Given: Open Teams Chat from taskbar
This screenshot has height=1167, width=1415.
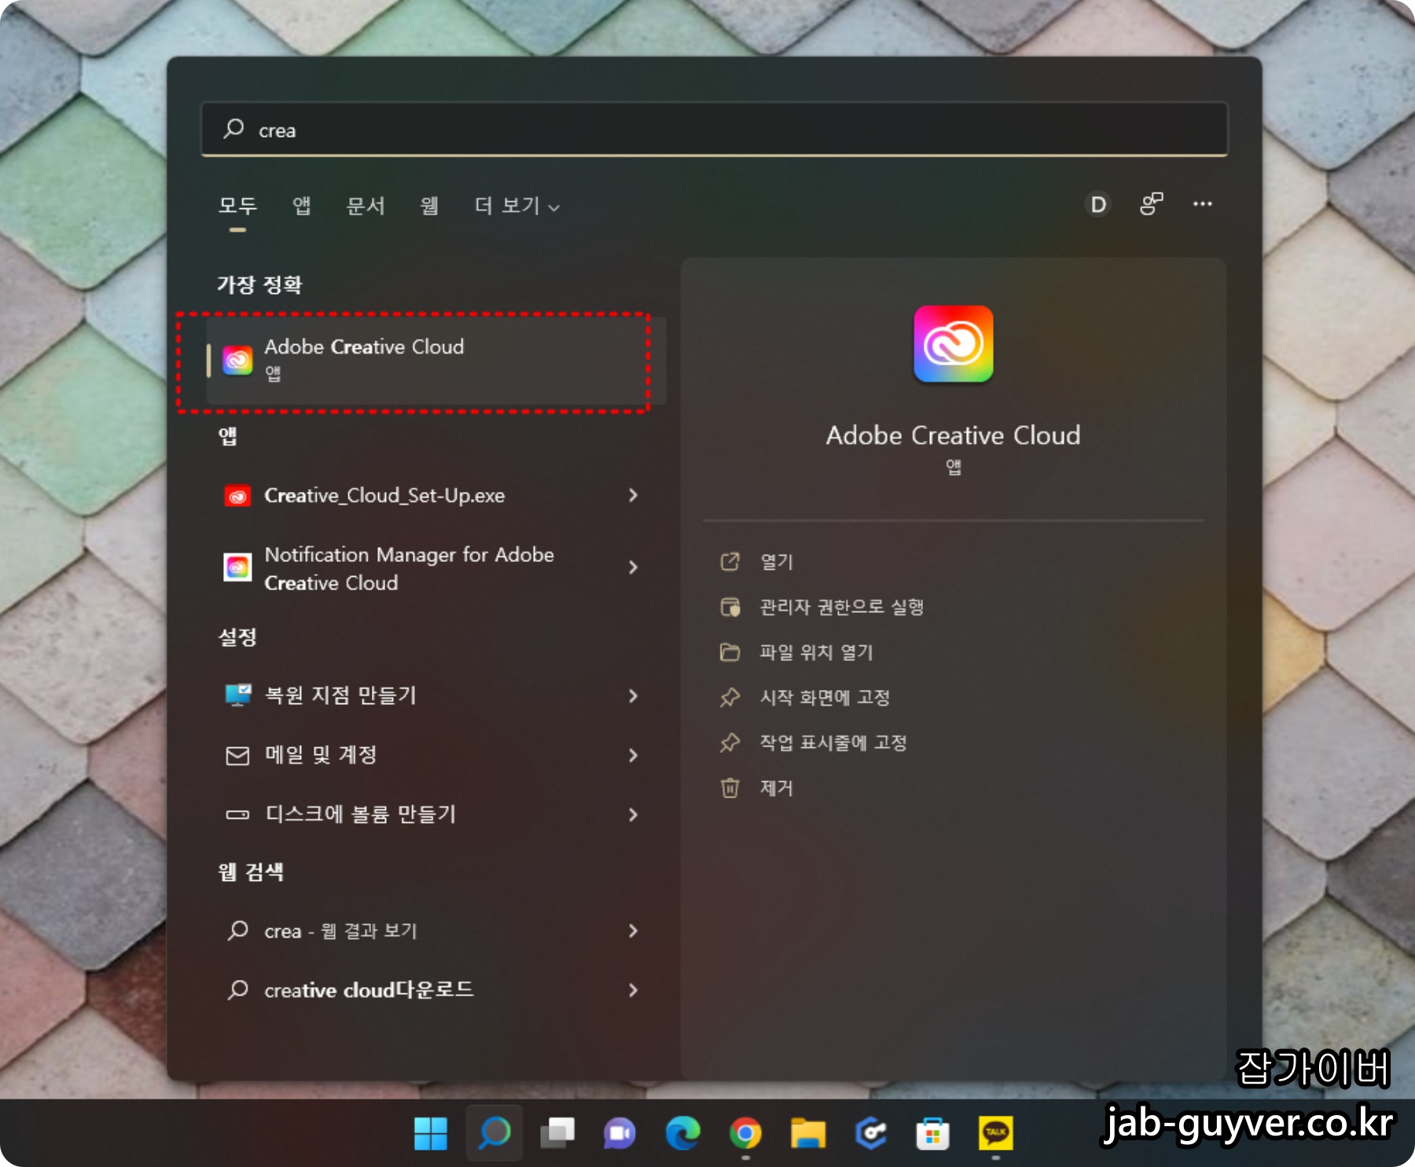Looking at the screenshot, I should pos(619,1132).
